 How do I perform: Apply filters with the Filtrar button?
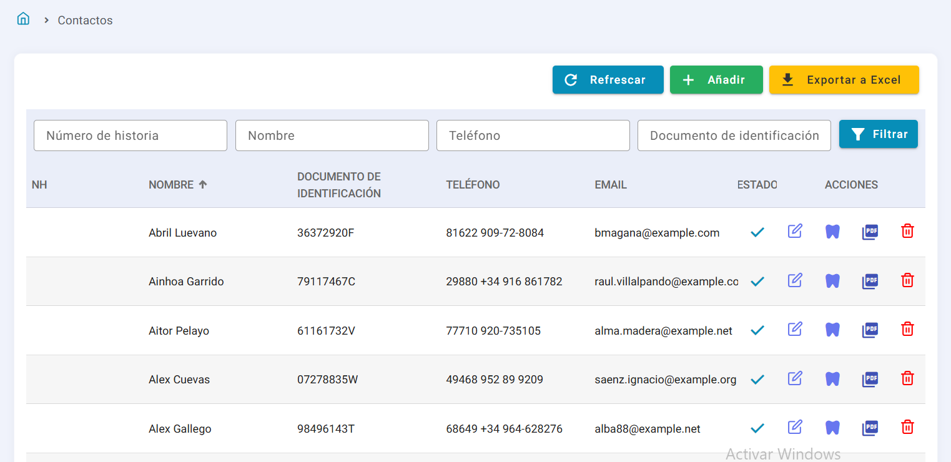(x=878, y=134)
